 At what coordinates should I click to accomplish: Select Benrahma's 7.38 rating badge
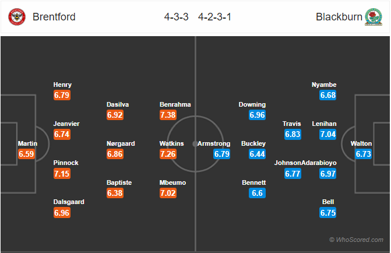coord(168,115)
